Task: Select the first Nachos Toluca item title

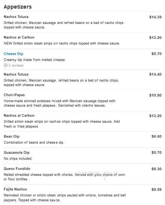Action: click(x=16, y=17)
